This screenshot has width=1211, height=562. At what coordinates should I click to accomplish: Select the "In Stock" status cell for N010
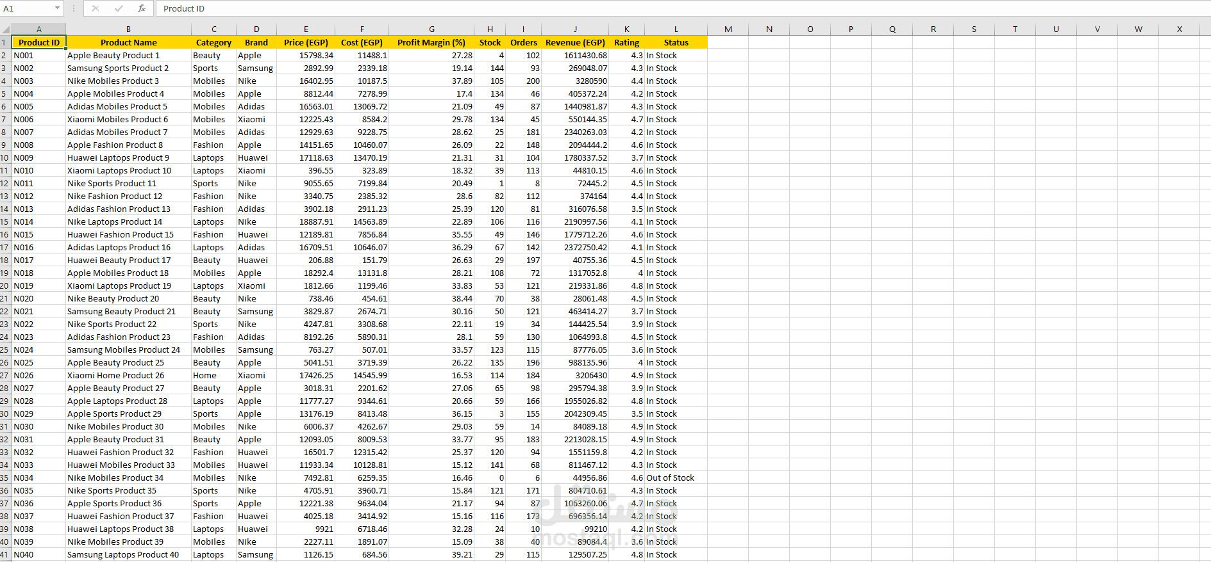point(676,170)
